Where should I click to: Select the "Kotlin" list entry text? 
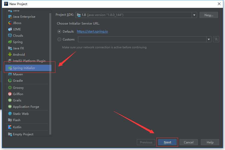click(x=17, y=127)
